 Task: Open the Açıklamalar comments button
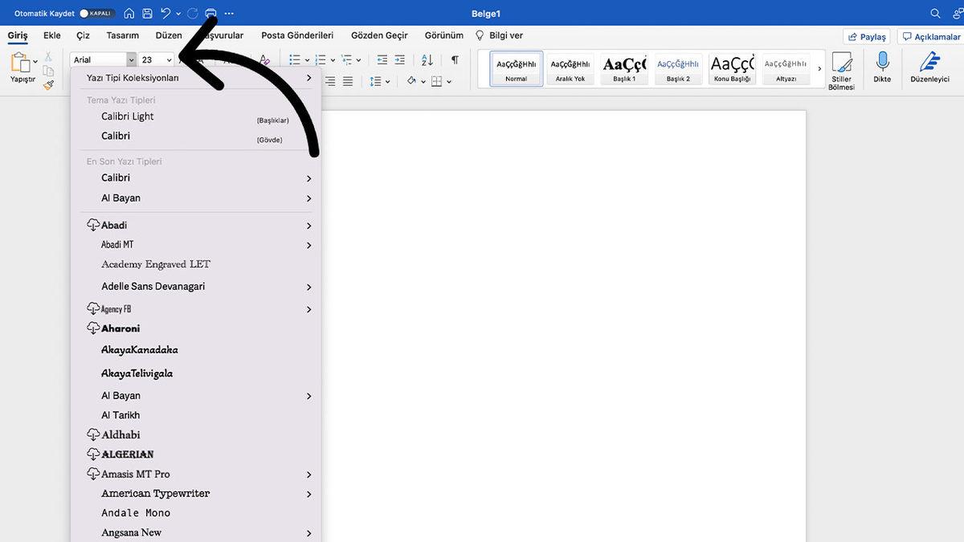(932, 37)
